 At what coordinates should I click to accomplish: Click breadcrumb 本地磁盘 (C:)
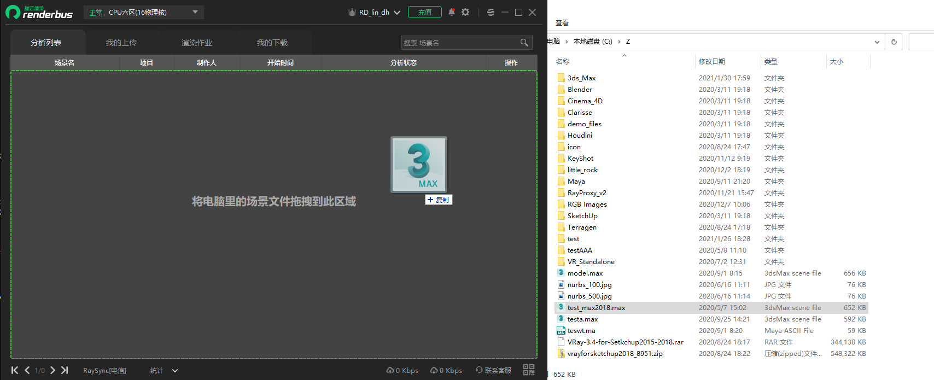pyautogui.click(x=593, y=42)
